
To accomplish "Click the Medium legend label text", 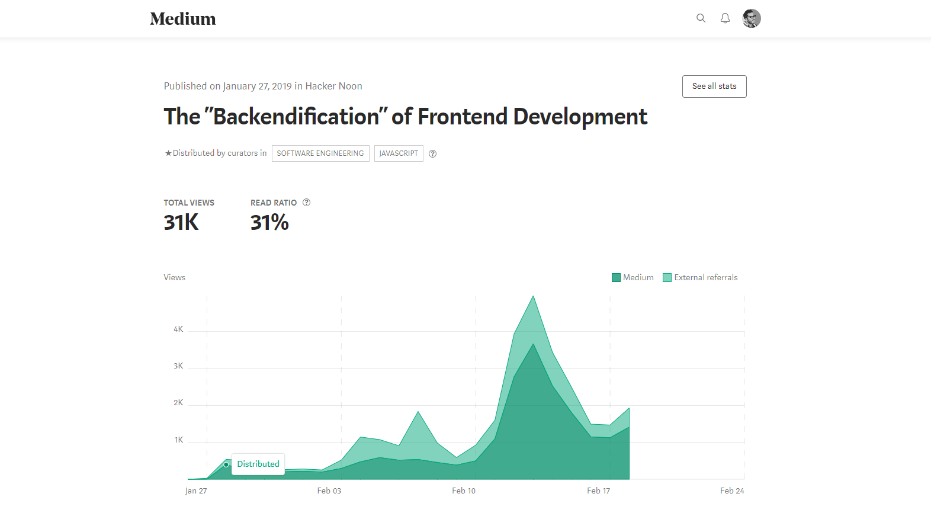I will 638,278.
